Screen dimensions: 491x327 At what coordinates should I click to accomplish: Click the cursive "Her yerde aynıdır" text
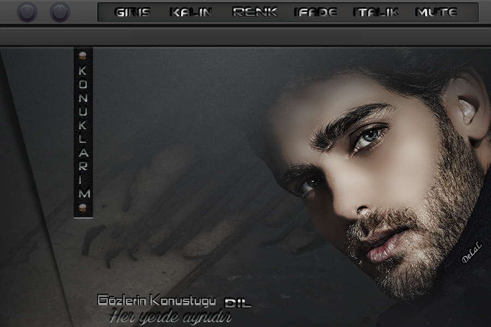(x=171, y=316)
